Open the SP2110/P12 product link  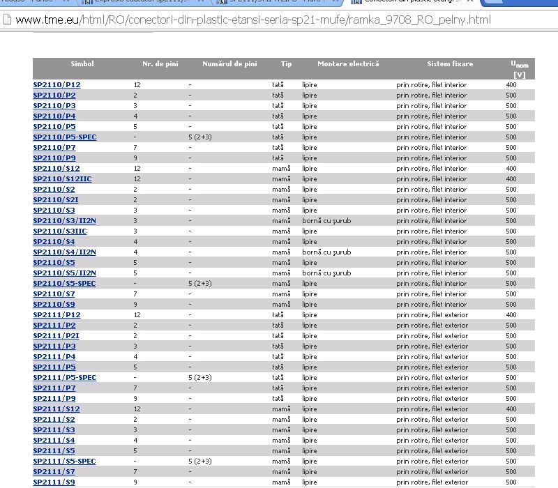(57, 84)
